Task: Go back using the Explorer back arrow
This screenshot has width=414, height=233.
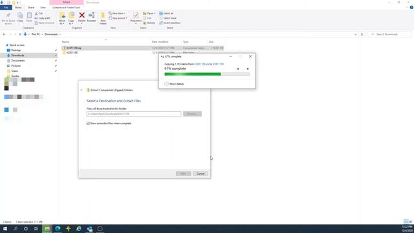Action: coord(4,34)
